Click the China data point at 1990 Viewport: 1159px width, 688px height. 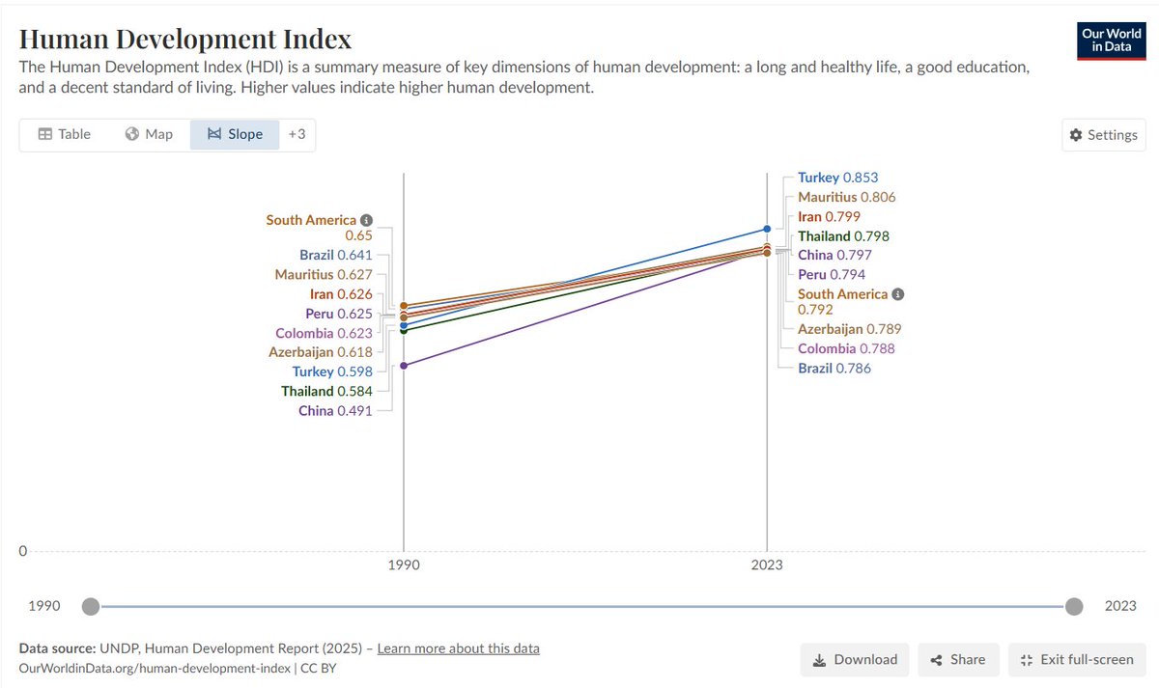404,365
